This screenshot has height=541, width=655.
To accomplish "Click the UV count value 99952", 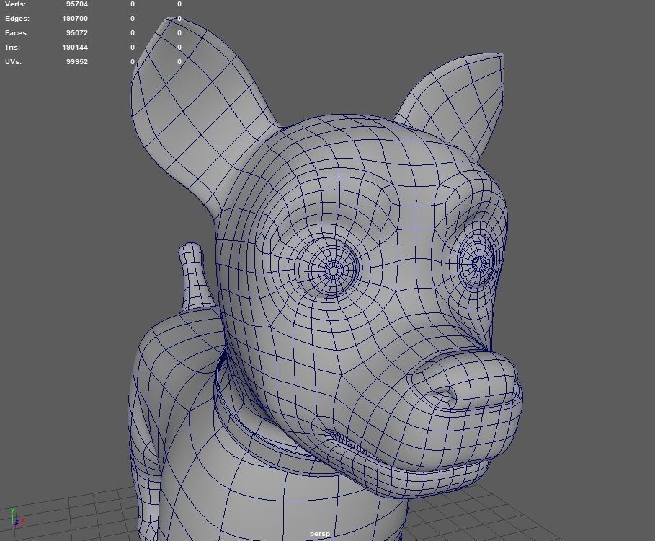I will click(77, 61).
